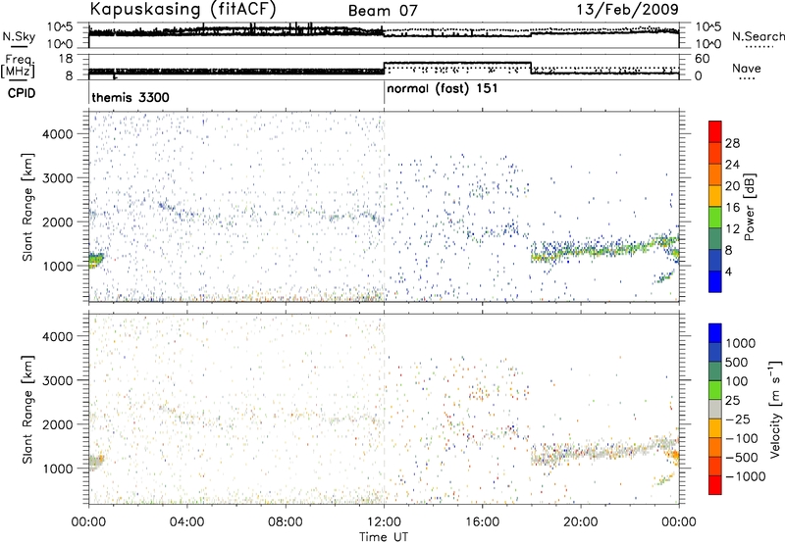
Task: Select the "20:00" time tick label
Action: [581, 522]
